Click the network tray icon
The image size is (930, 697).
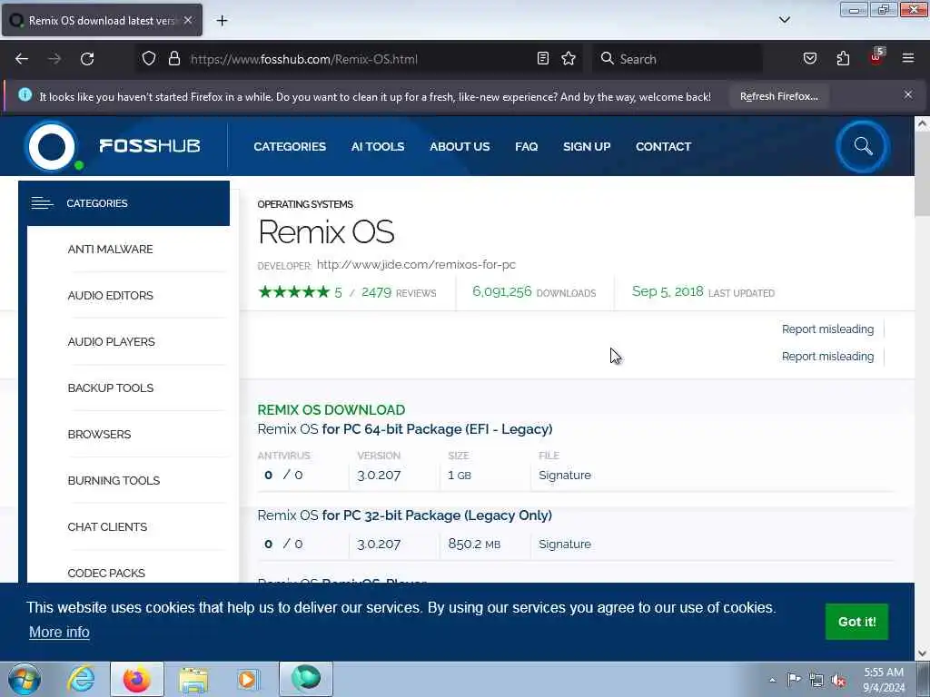(x=816, y=680)
